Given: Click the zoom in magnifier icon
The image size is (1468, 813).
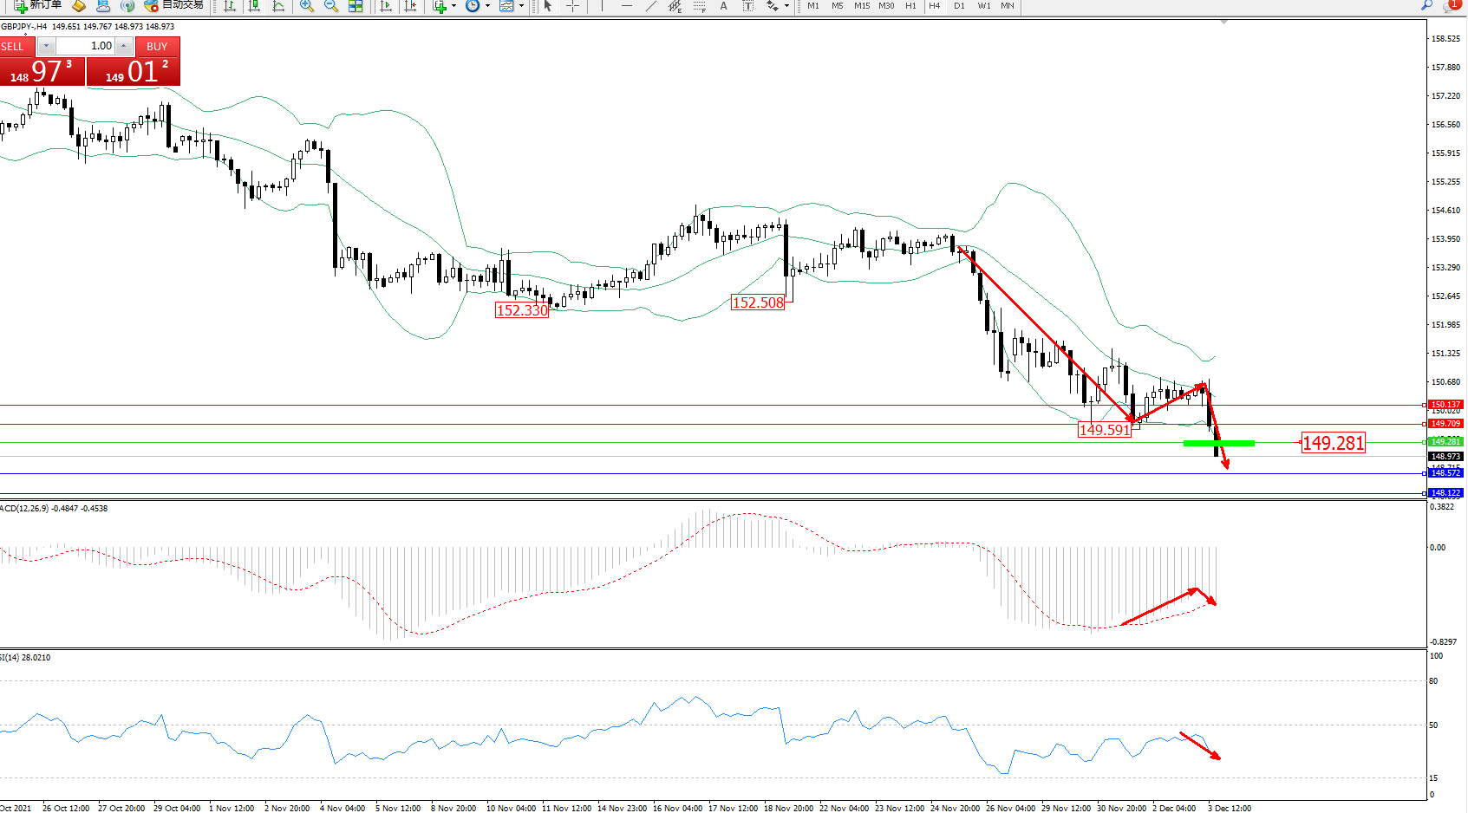Looking at the screenshot, I should [x=306, y=6].
